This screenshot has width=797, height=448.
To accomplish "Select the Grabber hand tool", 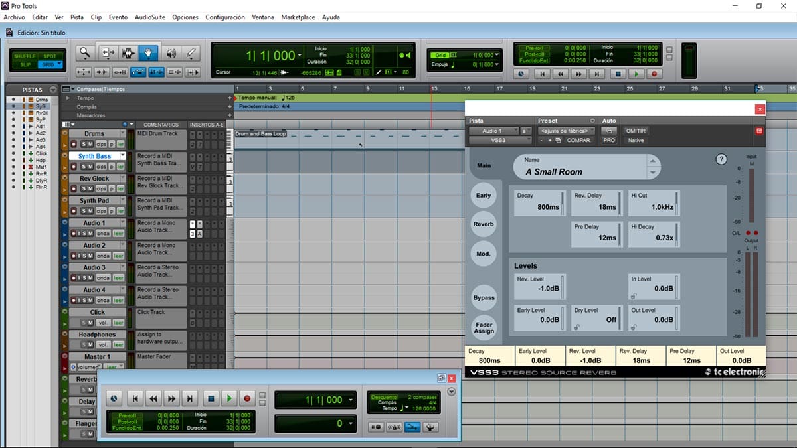I will click(x=149, y=52).
